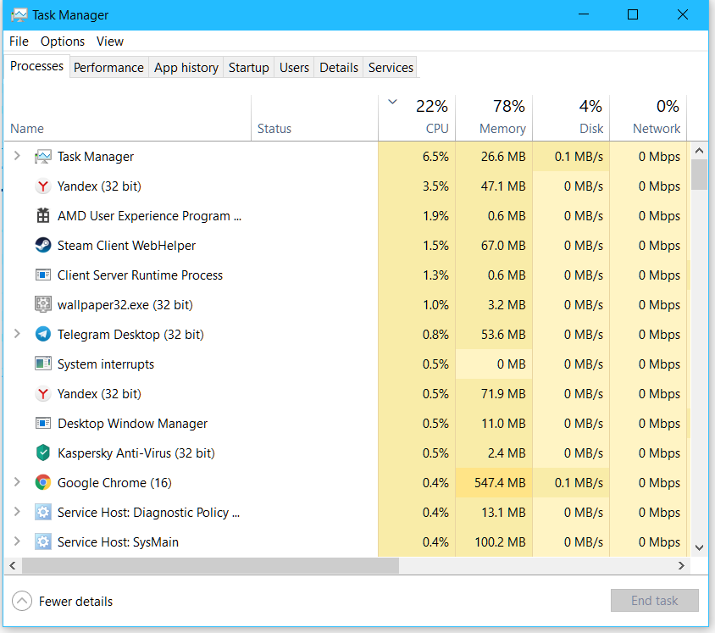Viewport: 715px width, 633px height.
Task: Click the horizontal scrollbar left arrow
Action: (x=13, y=565)
